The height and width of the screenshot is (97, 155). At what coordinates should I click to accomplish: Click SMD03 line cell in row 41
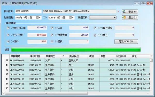[x=94, y=70]
